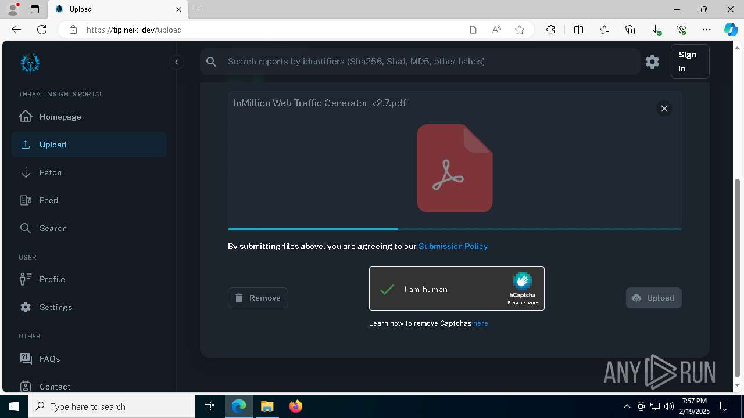Open Task View

[x=209, y=406]
